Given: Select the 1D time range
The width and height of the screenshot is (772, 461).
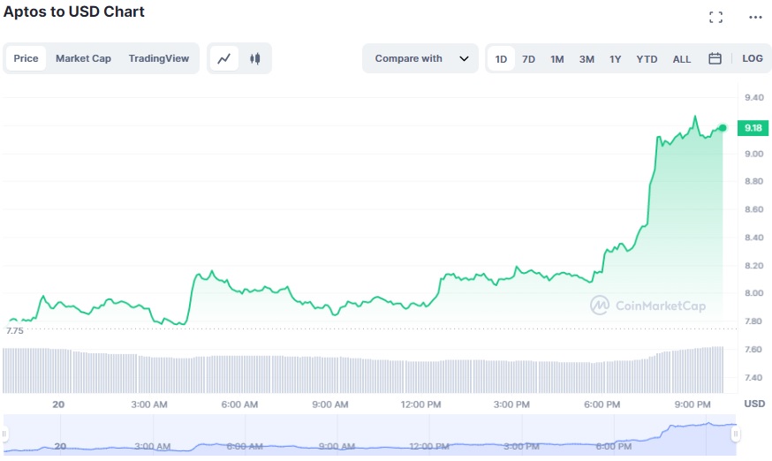Looking at the screenshot, I should [x=501, y=59].
